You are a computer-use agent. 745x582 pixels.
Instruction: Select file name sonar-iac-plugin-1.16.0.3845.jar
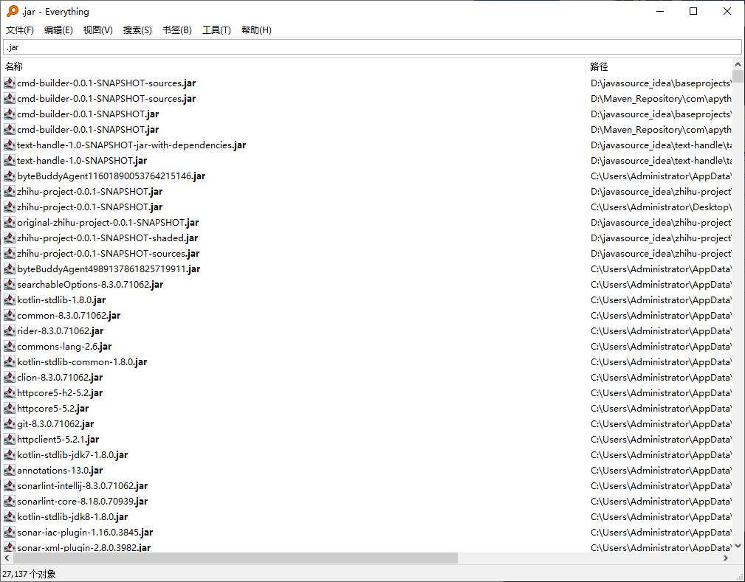(85, 532)
